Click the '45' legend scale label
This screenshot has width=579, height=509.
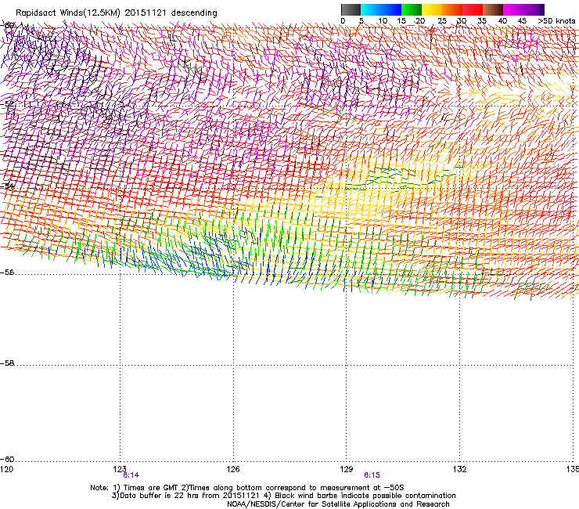click(x=522, y=21)
